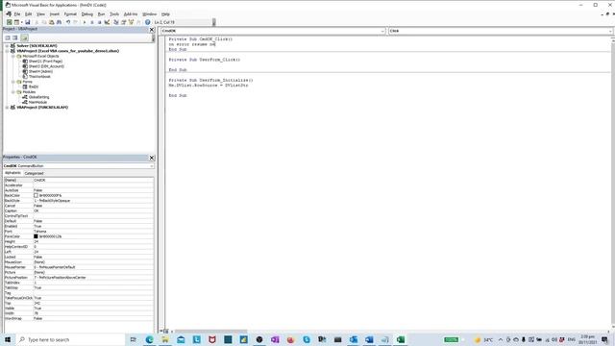
Task: Click the Undo toolbar icon
Action: click(x=68, y=22)
